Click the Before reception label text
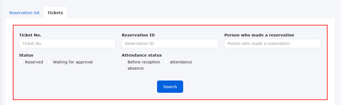 tap(144, 62)
